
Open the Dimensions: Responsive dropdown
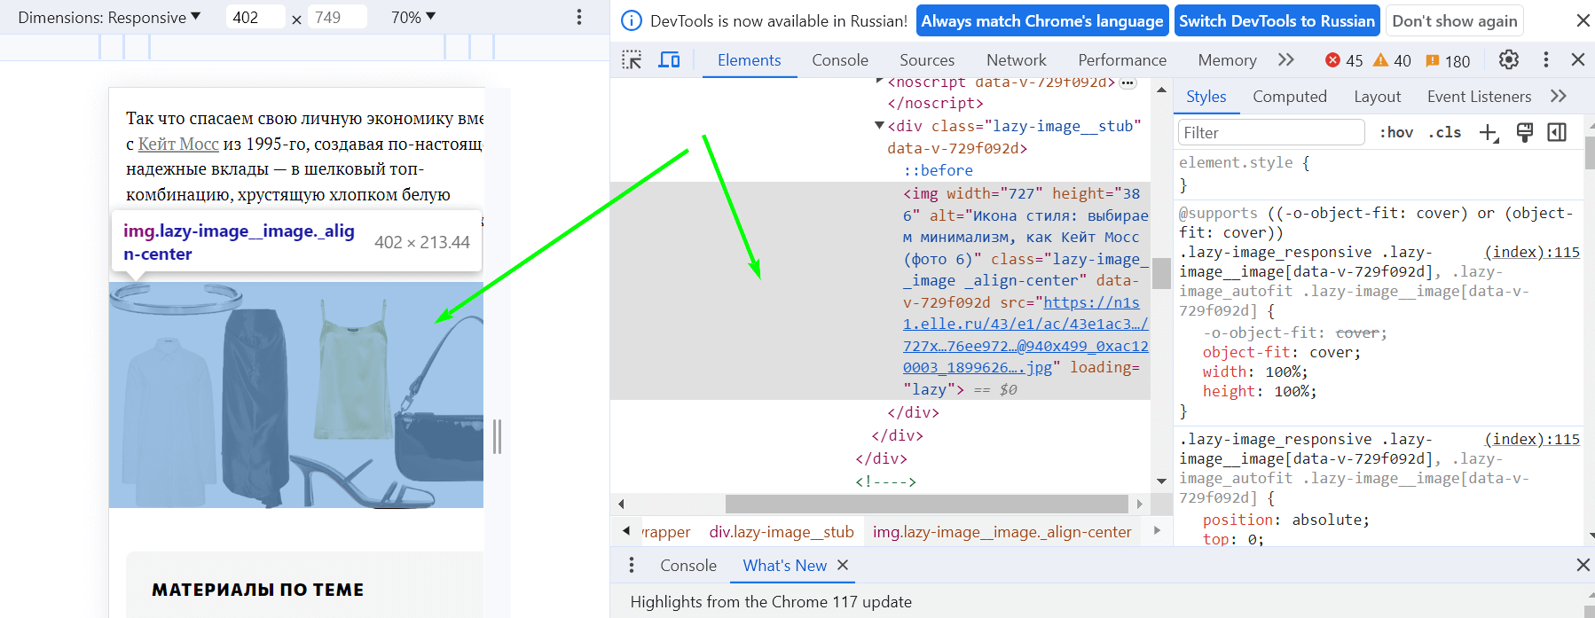(x=109, y=17)
